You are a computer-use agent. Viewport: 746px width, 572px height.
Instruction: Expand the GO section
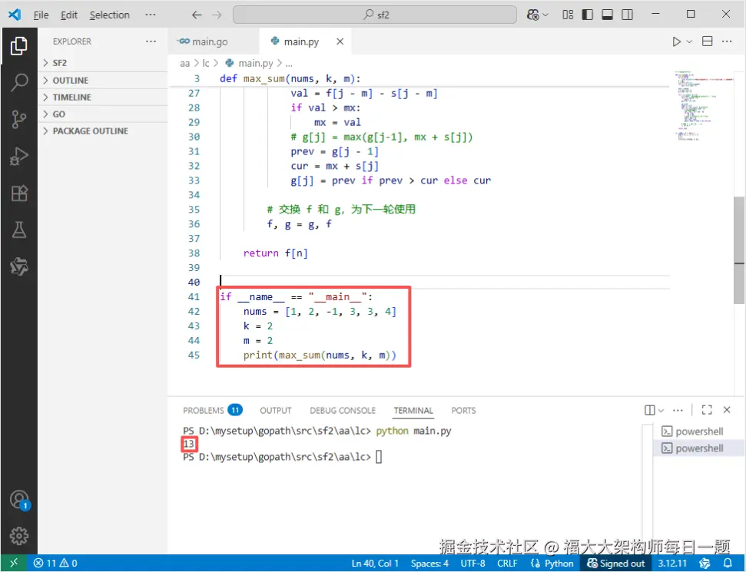coord(103,114)
